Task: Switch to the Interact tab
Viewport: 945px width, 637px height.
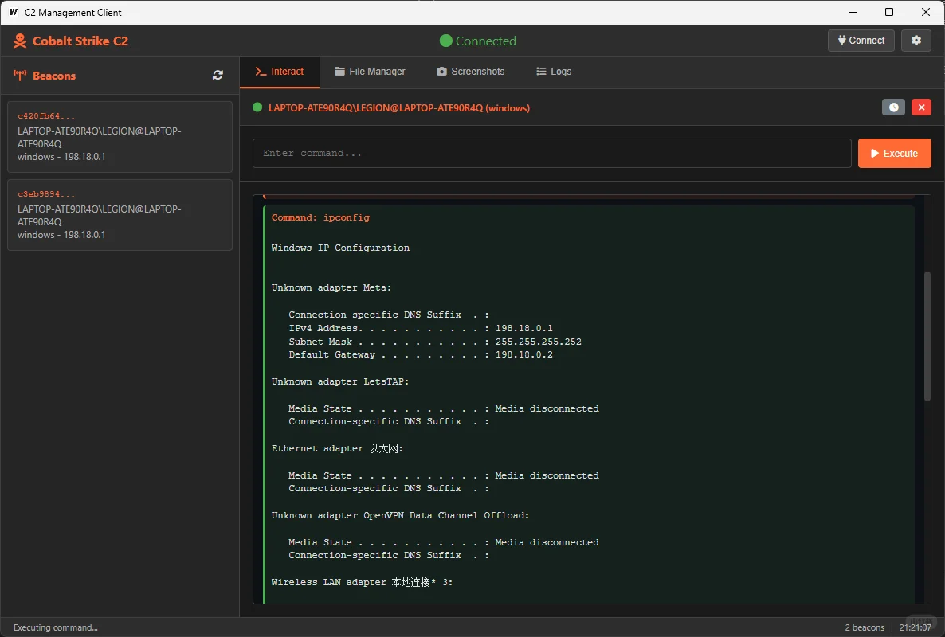Action: (x=280, y=72)
